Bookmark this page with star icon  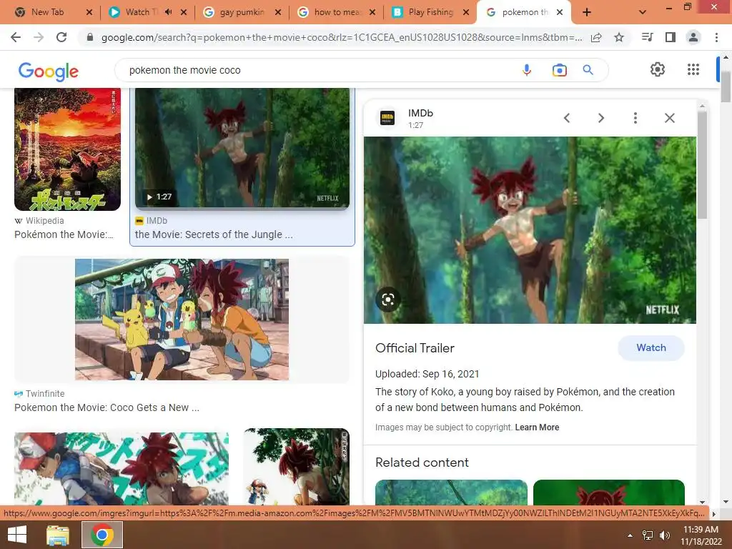[619, 37]
